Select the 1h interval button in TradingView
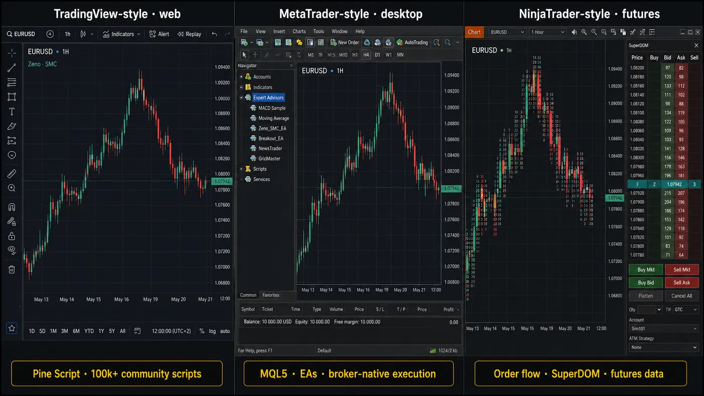The width and height of the screenshot is (704, 396). (67, 34)
